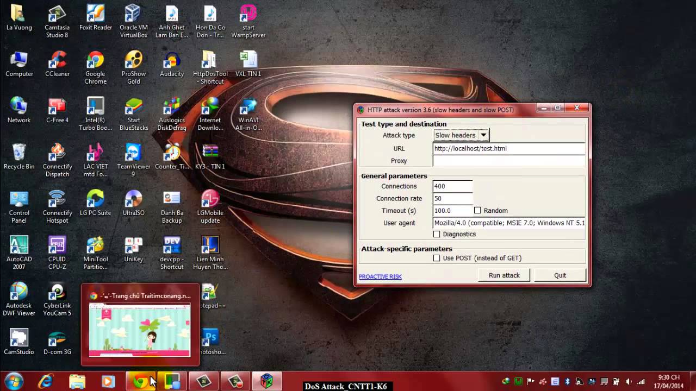
Task: Click the Timeout (s) field
Action: (x=452, y=210)
